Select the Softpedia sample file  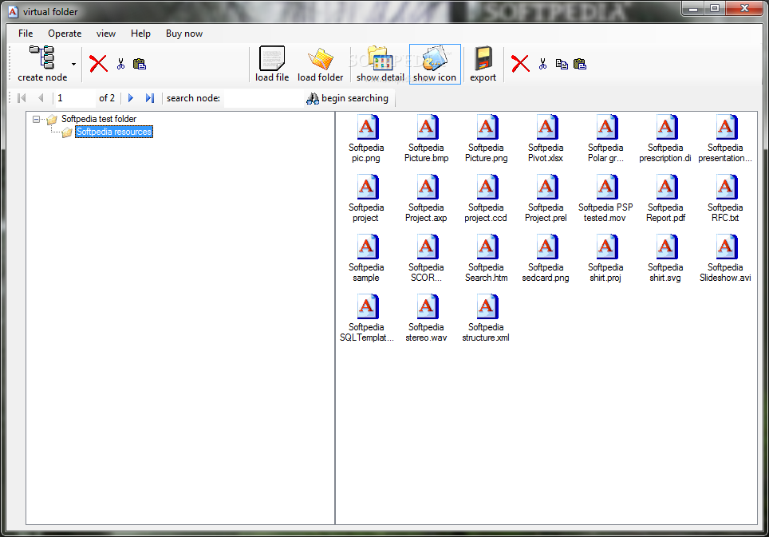tap(366, 258)
